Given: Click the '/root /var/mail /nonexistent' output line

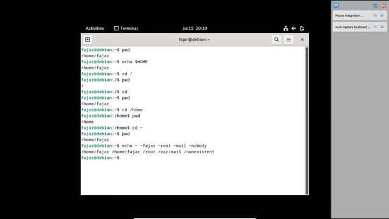Looking at the screenshot, I should pyautogui.click(x=148, y=151).
